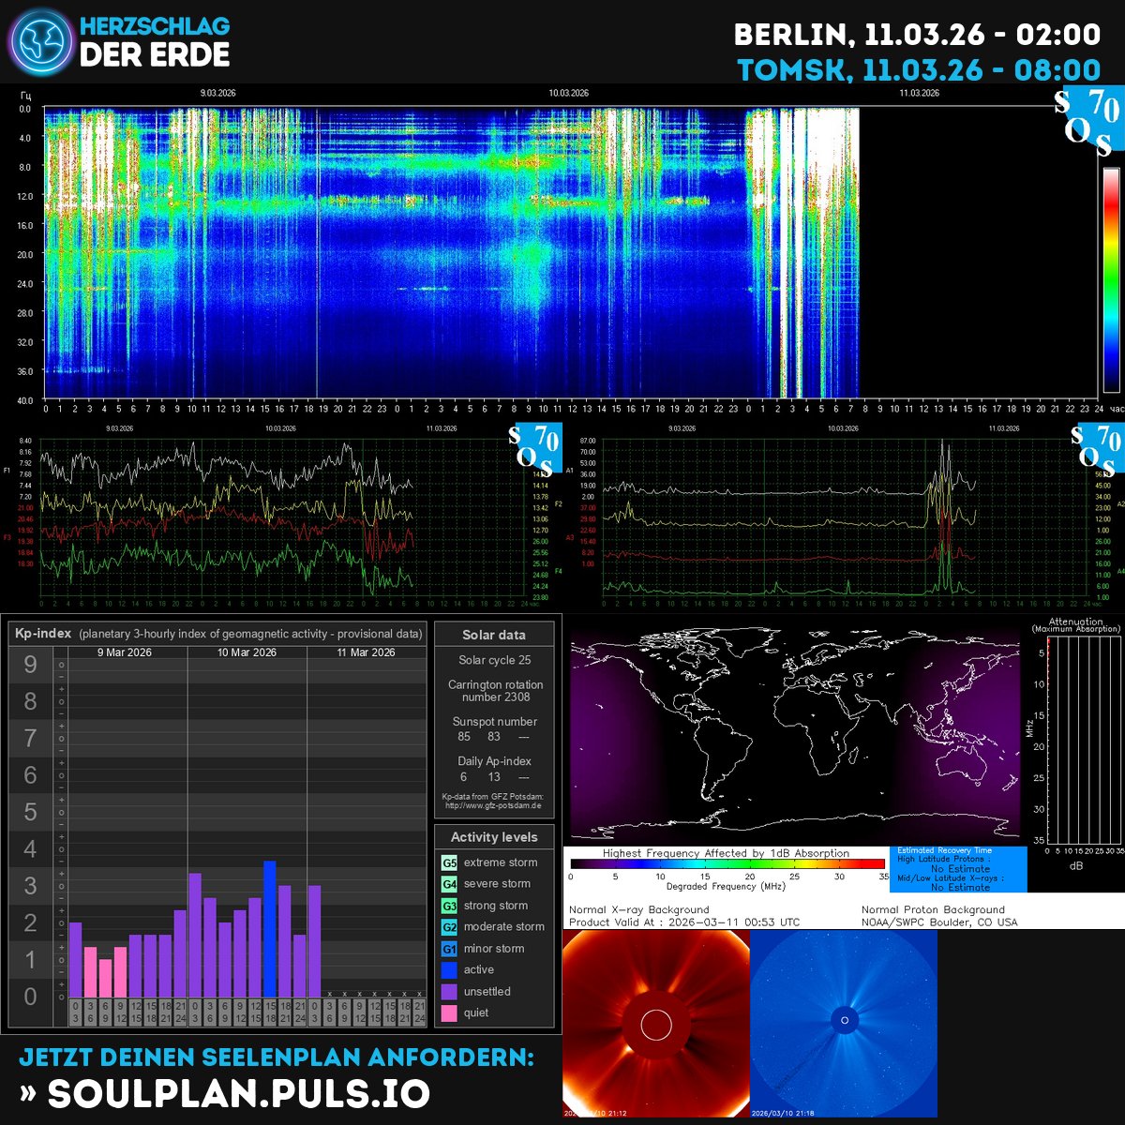This screenshot has height=1125, width=1125.
Task: Select the pink 'quiet' legend swatch
Action: pos(450,1013)
